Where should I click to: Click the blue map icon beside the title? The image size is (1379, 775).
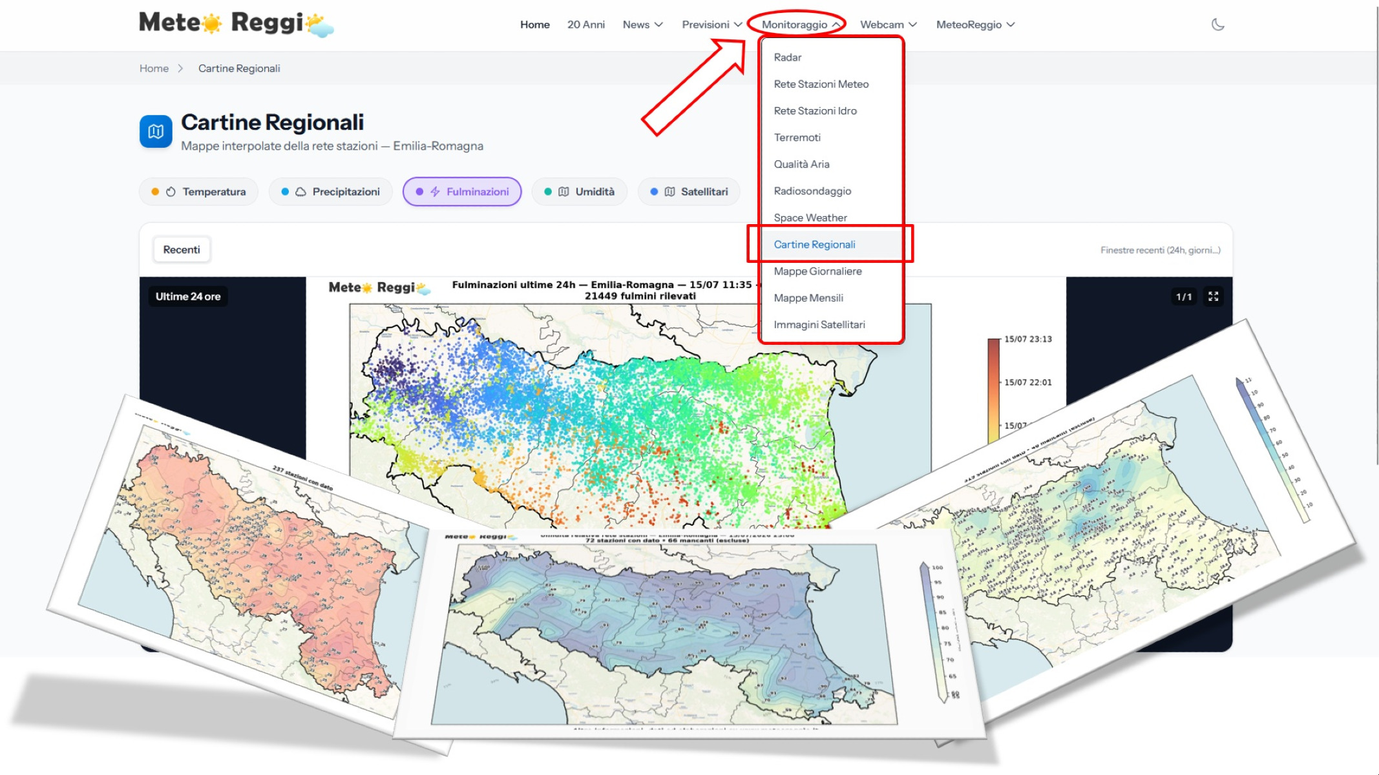156,131
